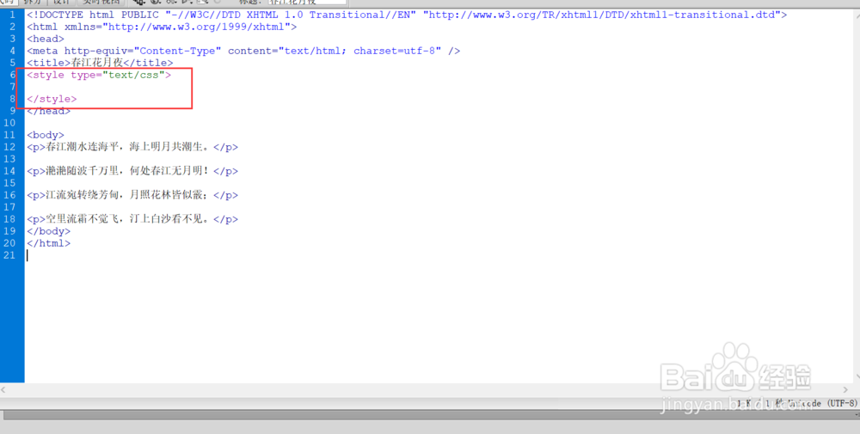Click the horizontal scrollbar right arrow
860x434 pixels.
tap(845, 390)
